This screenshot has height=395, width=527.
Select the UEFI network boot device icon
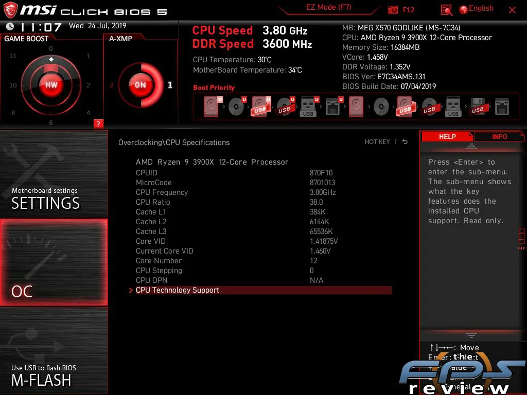point(333,106)
